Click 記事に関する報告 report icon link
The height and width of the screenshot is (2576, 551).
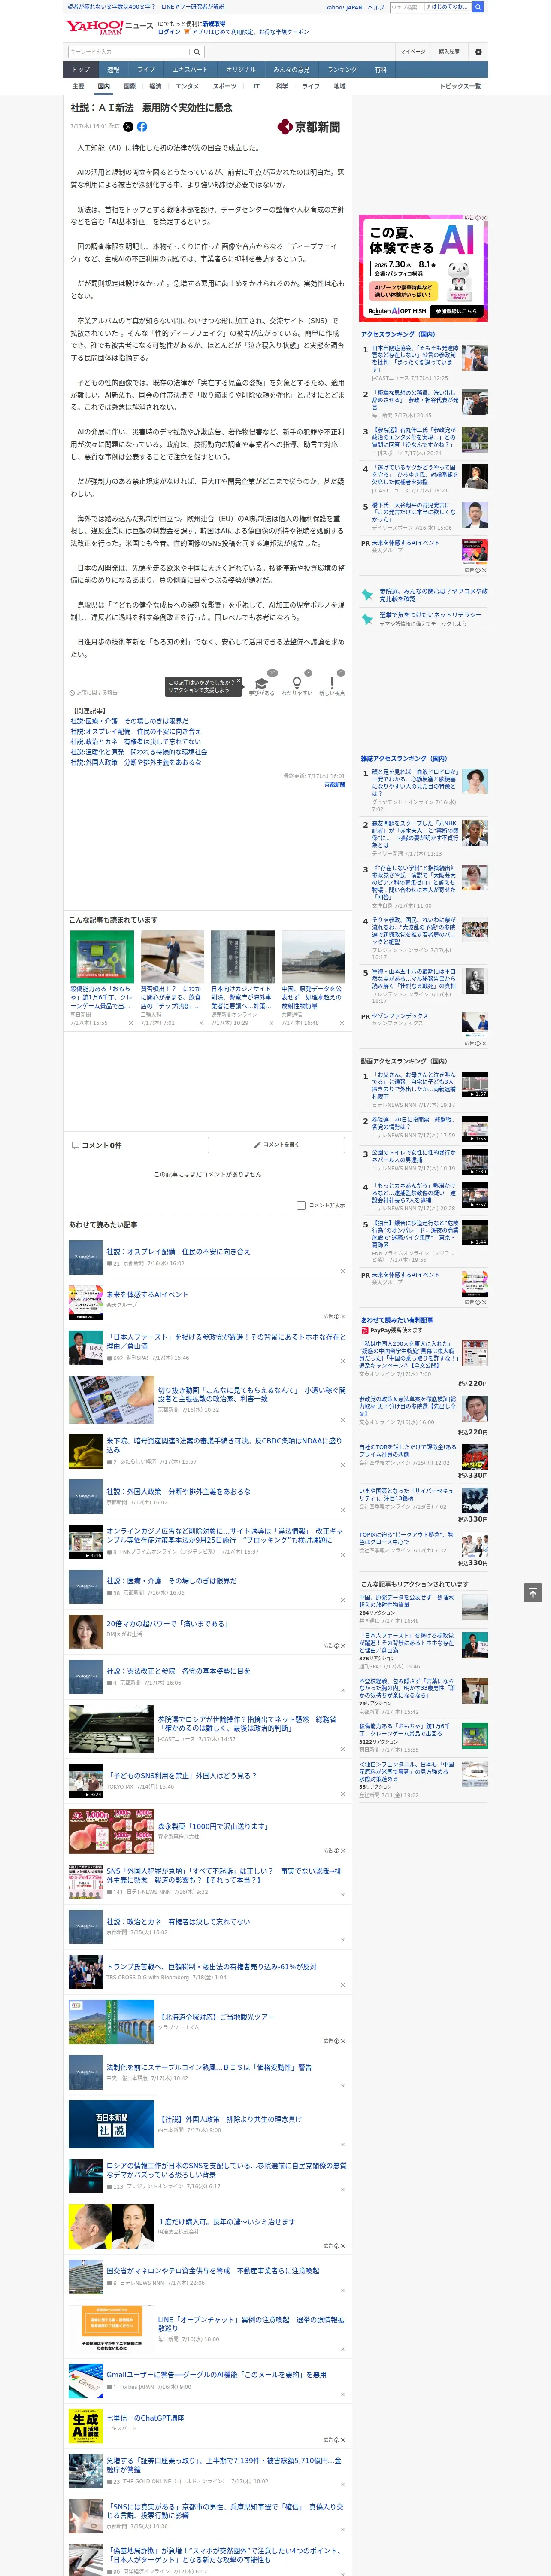pos(95,692)
